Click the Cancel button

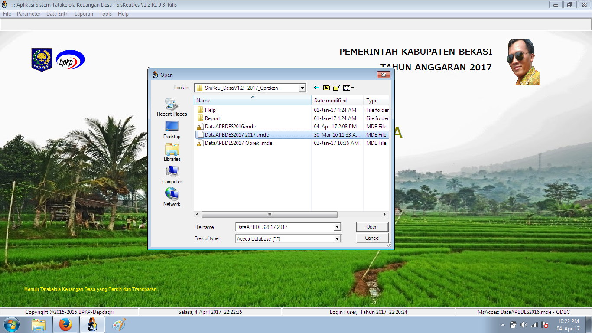point(372,238)
